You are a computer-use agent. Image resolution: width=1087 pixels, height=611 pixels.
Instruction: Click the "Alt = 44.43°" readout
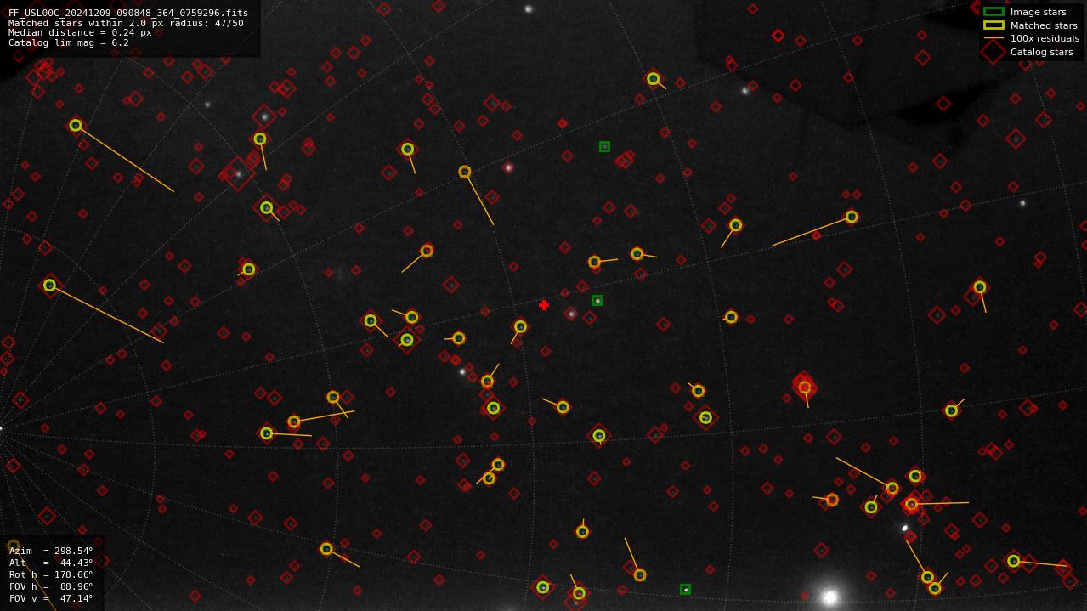coord(51,563)
